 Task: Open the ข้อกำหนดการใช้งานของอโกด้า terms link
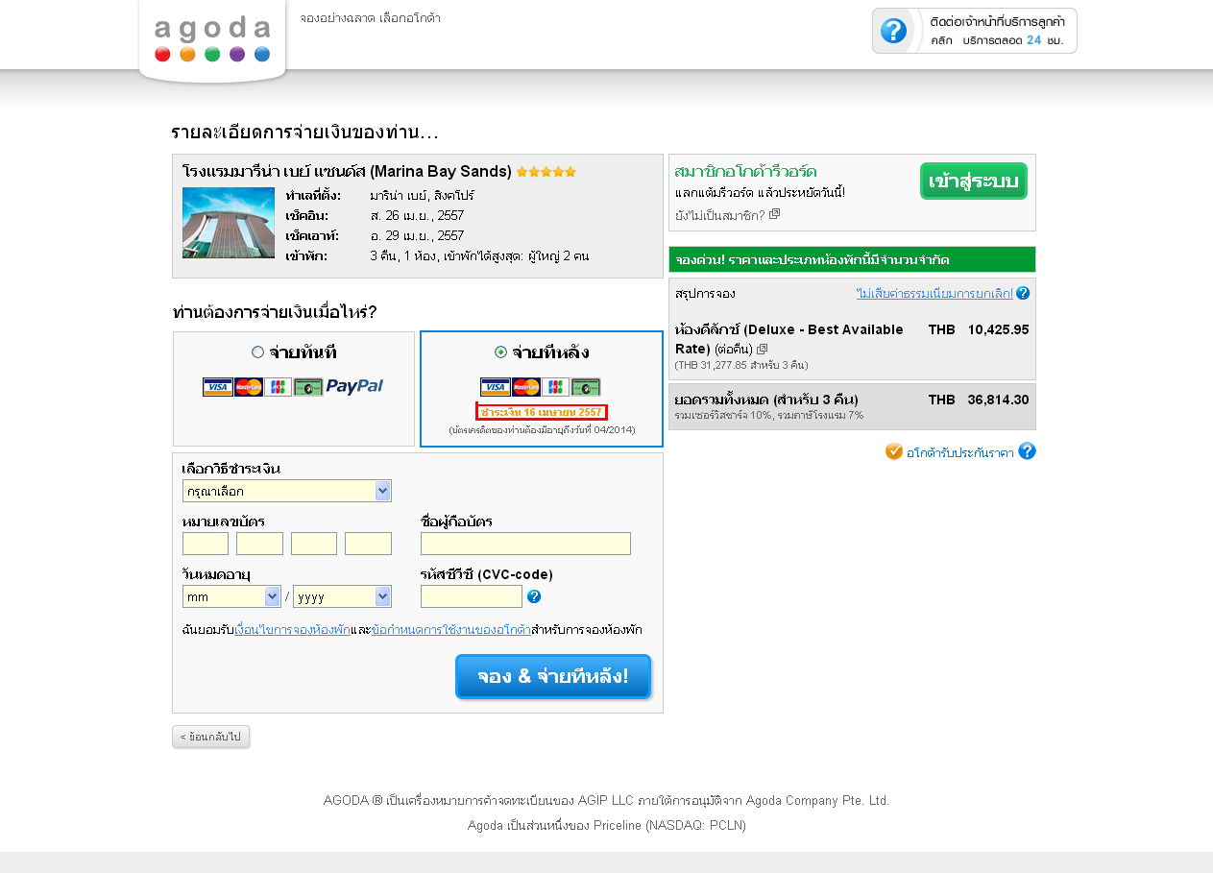tap(451, 630)
